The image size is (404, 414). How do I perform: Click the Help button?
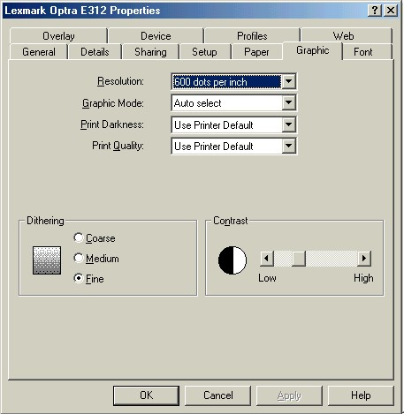[x=361, y=395]
